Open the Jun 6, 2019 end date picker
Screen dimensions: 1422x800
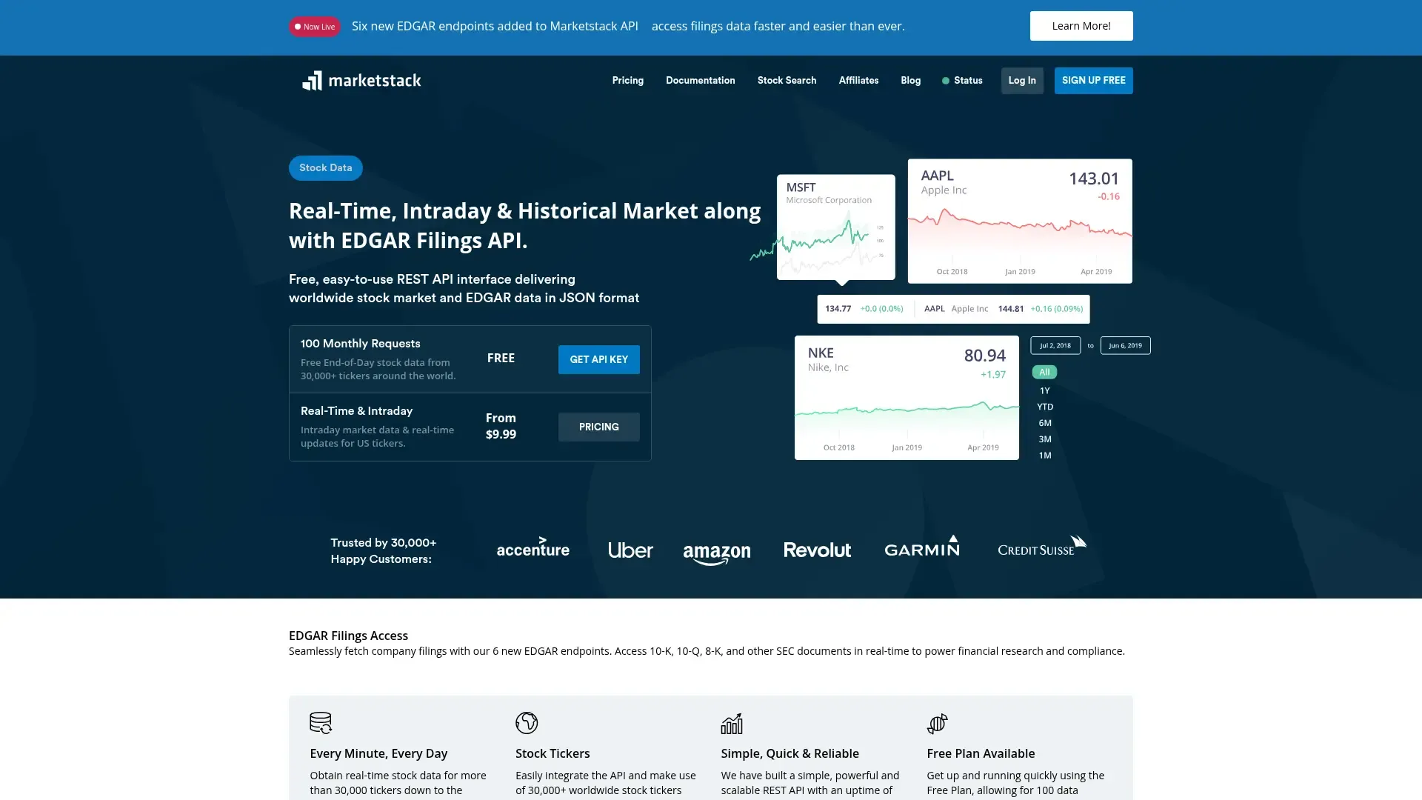pos(1125,346)
